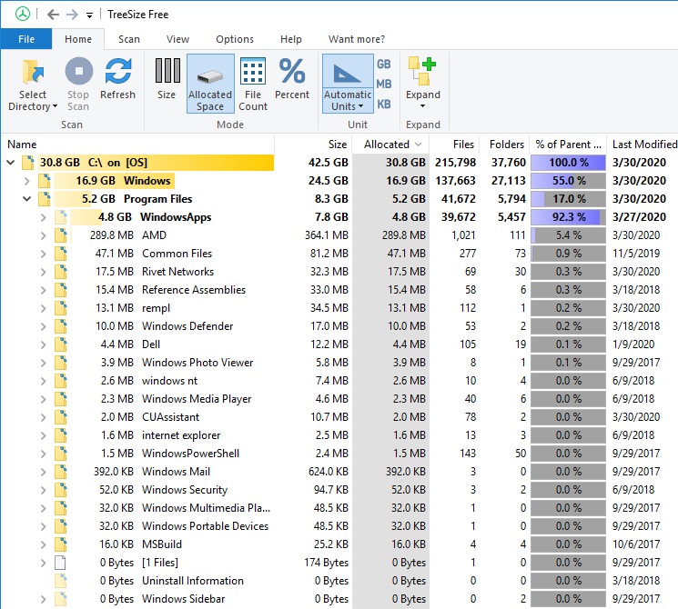Image resolution: width=678 pixels, height=609 pixels.
Task: Click the Allocated column sort arrow
Action: [x=418, y=145]
